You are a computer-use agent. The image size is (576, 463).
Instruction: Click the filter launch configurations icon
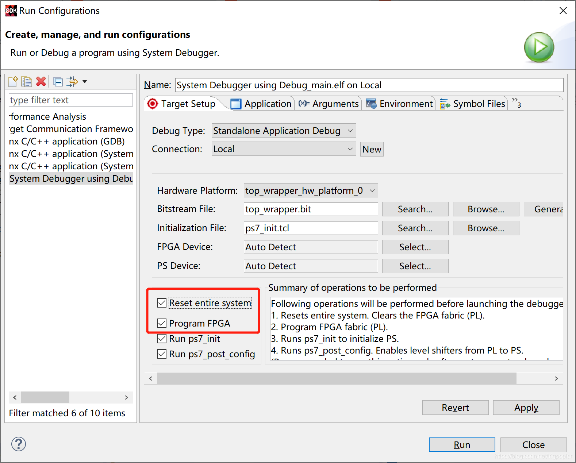pos(72,81)
